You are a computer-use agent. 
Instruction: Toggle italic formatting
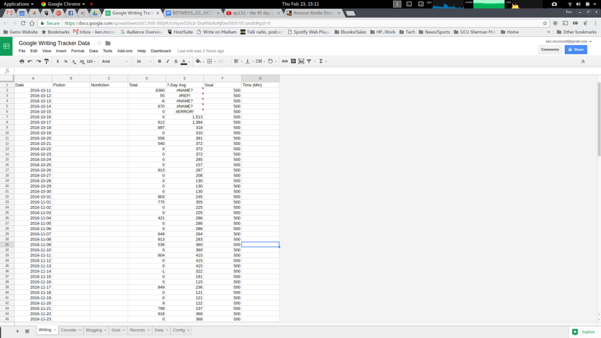click(167, 61)
